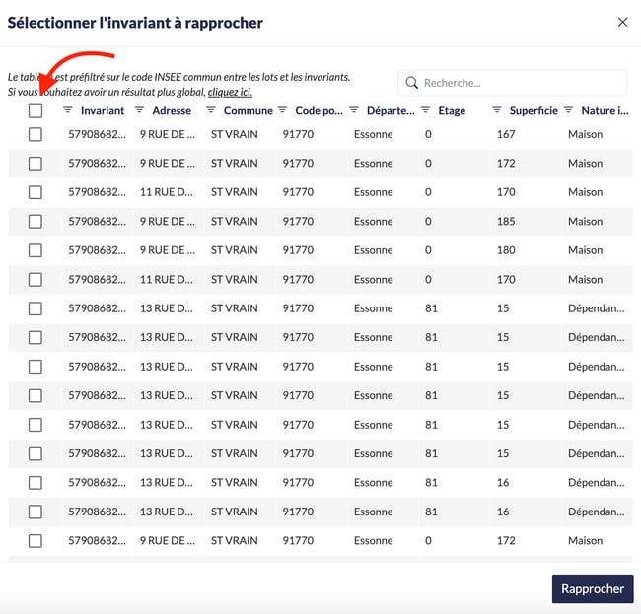
Task: Close the invariant selection dialog
Action: [622, 22]
